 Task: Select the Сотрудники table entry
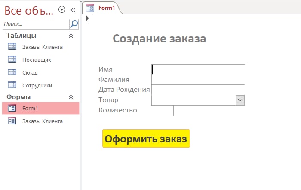pos(41,85)
